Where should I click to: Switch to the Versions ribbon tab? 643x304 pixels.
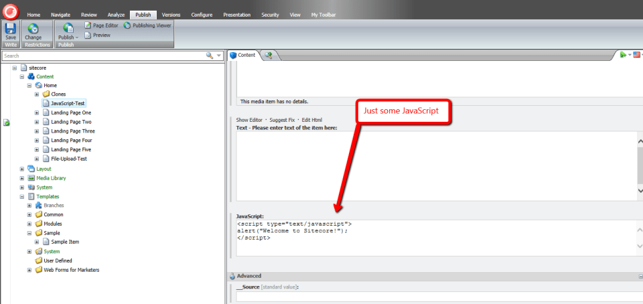pyautogui.click(x=171, y=14)
